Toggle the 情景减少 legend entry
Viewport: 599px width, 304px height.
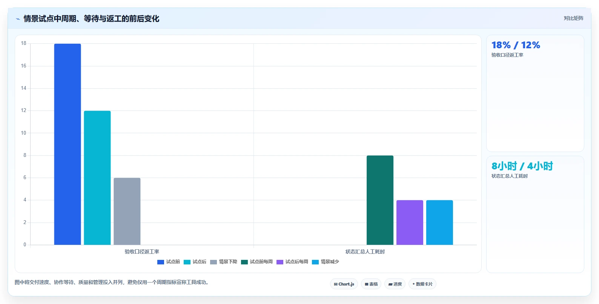[326, 262]
